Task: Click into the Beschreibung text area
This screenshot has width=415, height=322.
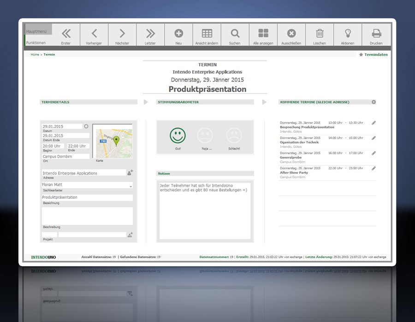Action: pyautogui.click(x=87, y=216)
